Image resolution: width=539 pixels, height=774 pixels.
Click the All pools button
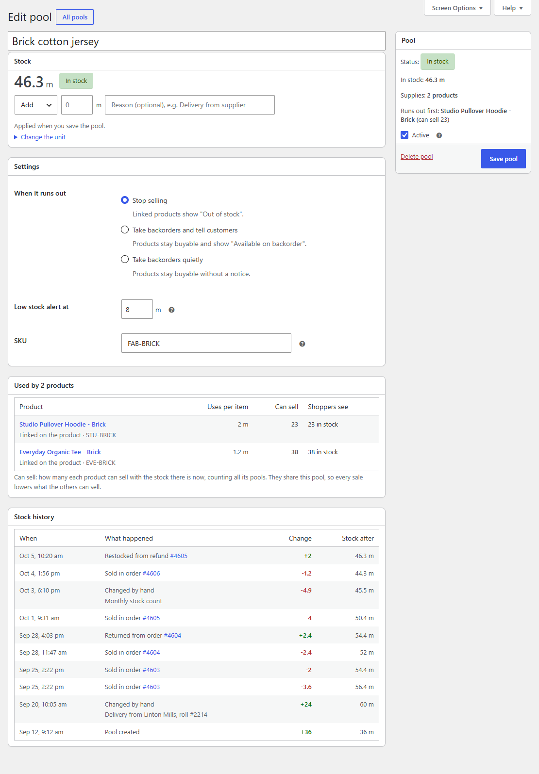pos(75,17)
